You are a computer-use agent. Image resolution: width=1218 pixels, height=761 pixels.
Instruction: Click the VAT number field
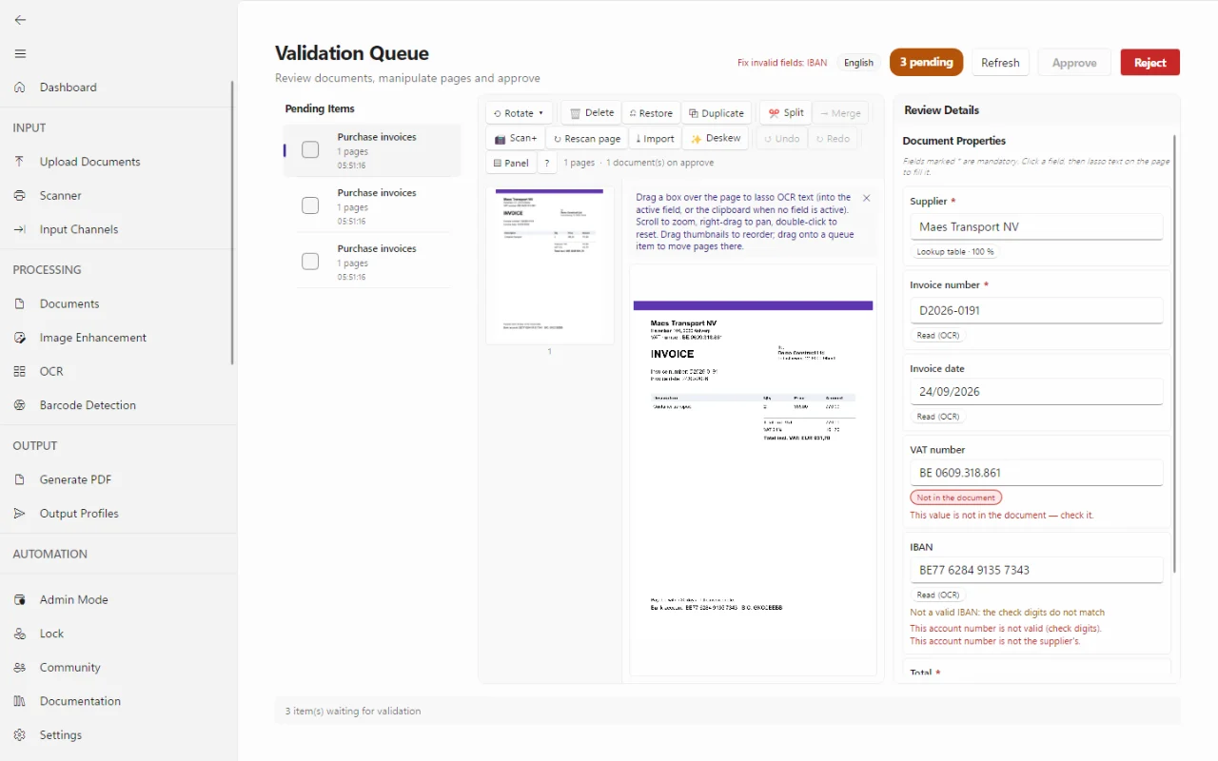1036,473
